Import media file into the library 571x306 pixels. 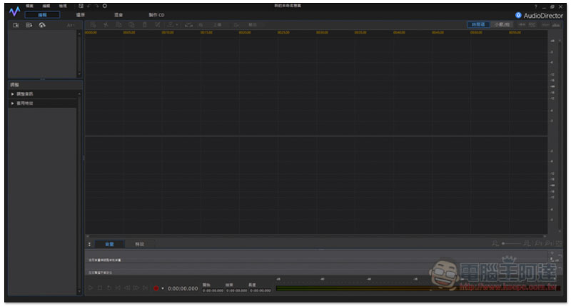[16, 25]
